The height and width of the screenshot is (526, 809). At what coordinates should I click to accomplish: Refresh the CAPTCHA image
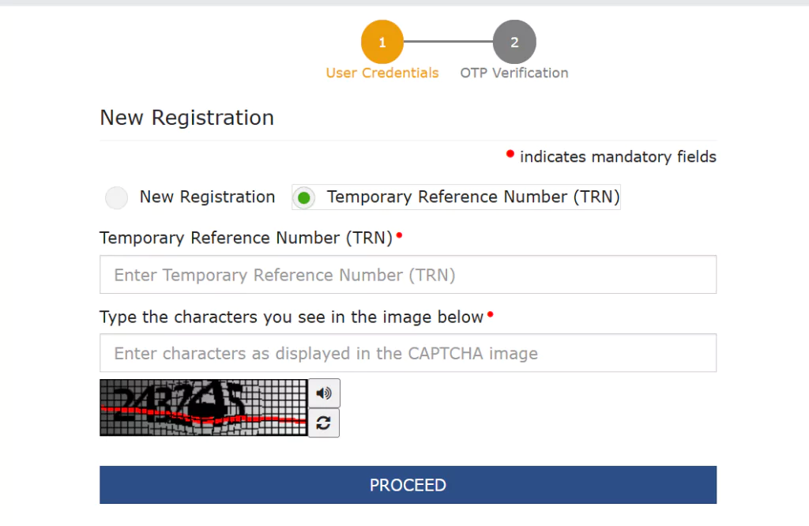click(324, 423)
